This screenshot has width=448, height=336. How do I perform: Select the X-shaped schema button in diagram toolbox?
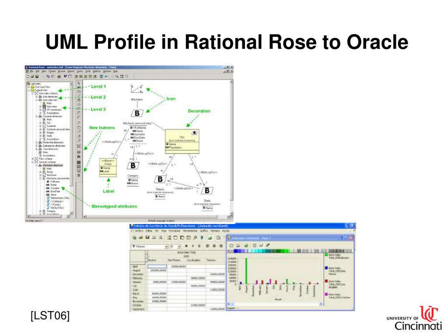point(79,146)
